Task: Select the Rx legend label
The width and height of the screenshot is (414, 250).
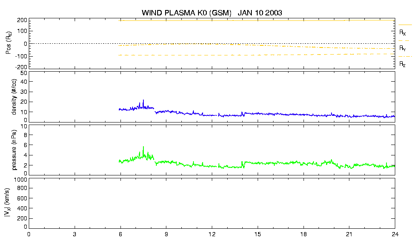Action: coord(402,32)
